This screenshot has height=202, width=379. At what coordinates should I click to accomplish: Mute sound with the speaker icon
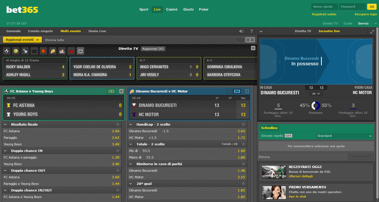(241, 31)
